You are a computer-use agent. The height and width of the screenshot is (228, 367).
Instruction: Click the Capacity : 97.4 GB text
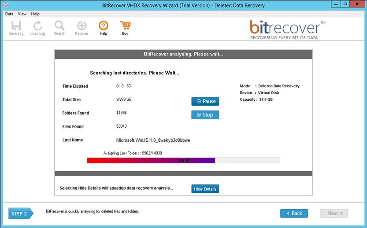click(x=256, y=99)
